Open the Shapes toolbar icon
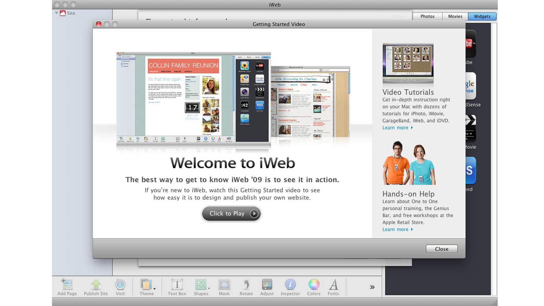This screenshot has width=544, height=306. click(201, 285)
